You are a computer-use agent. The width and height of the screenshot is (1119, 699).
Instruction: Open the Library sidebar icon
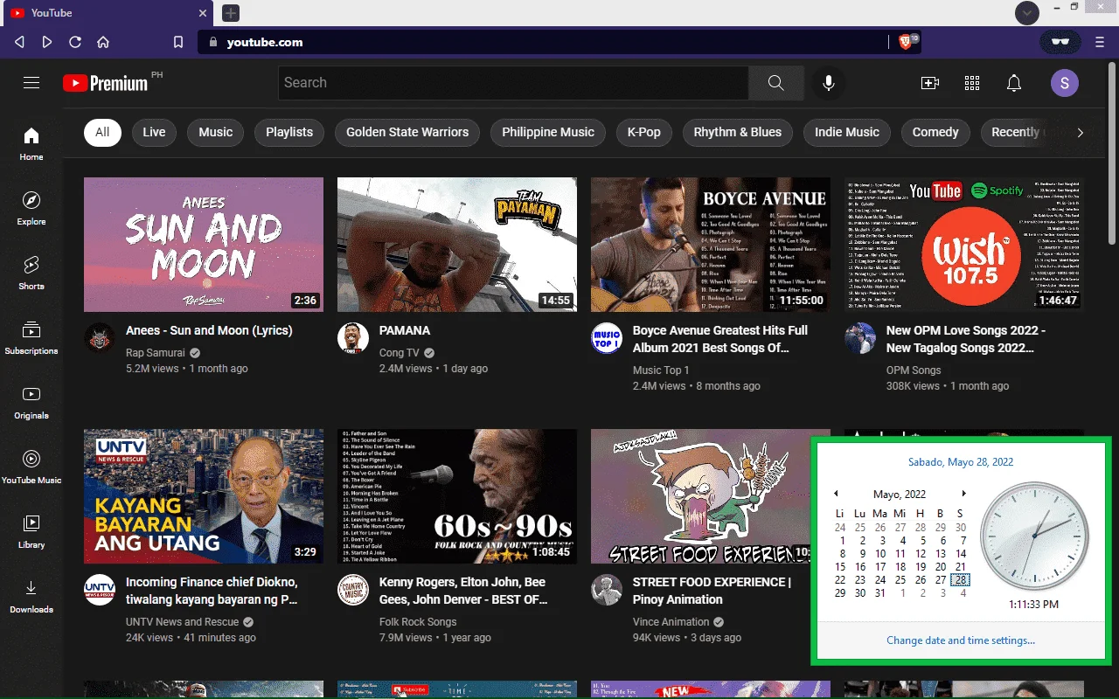point(31,530)
